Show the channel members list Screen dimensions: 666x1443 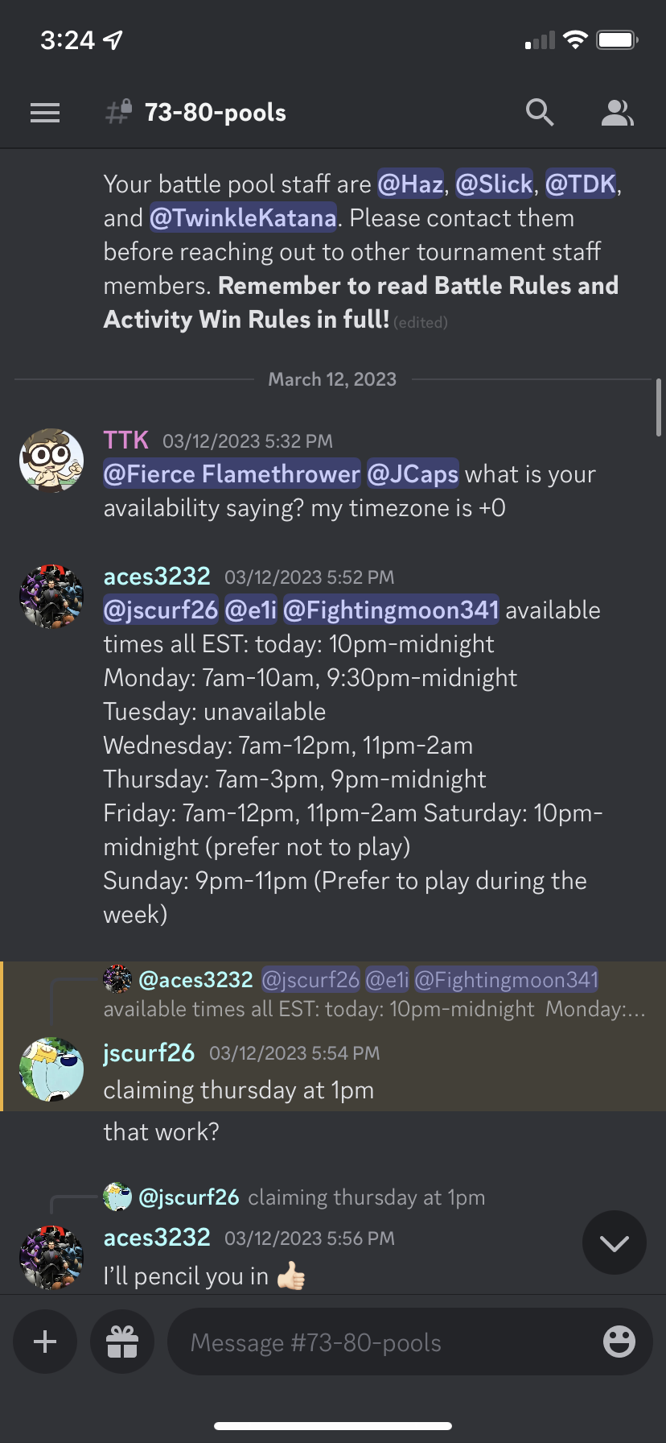[x=617, y=113]
